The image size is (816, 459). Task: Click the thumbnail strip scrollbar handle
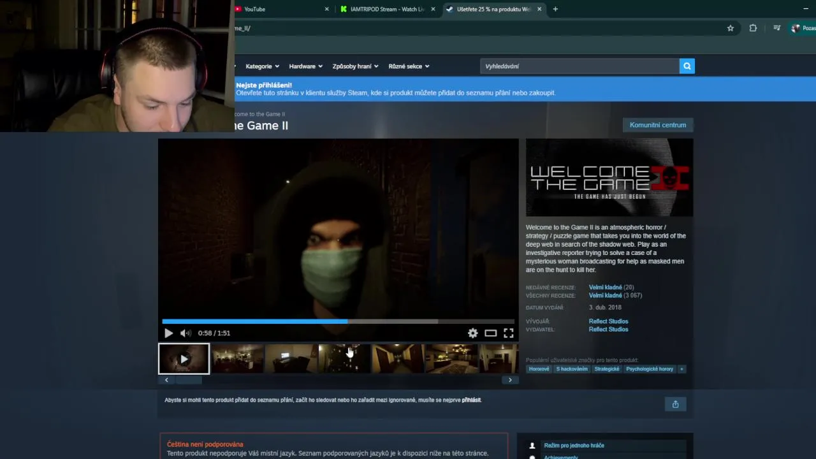coord(188,380)
